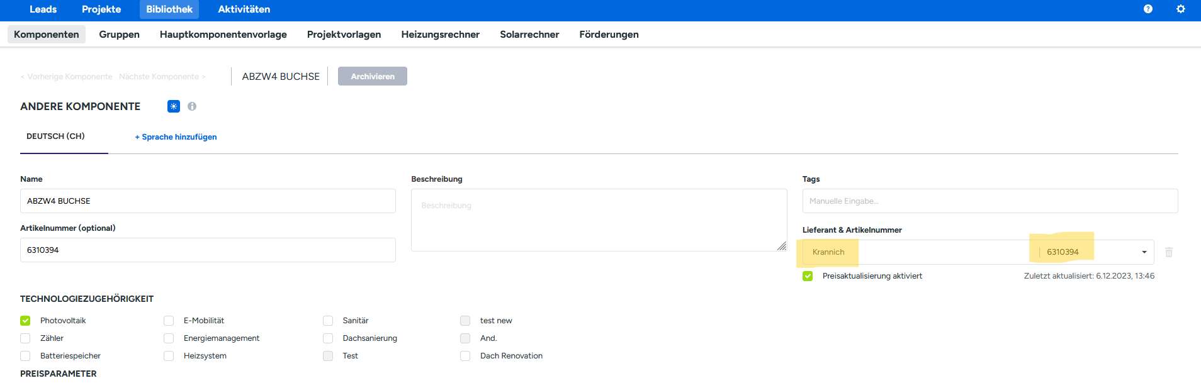Open the Heizungsrechner tab
The width and height of the screenshot is (1201, 388).
(440, 35)
